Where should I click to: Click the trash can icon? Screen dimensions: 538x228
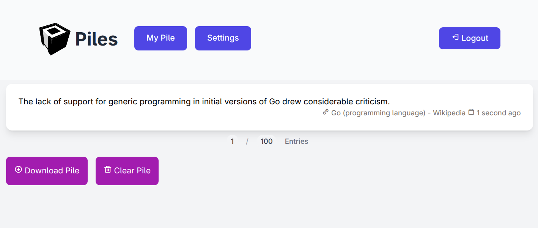[x=108, y=170]
